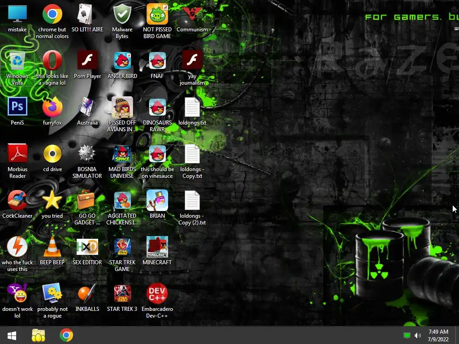Select 'NOT PISSED BIRD GAME' green pig icon
The image size is (459, 344).
157,14
